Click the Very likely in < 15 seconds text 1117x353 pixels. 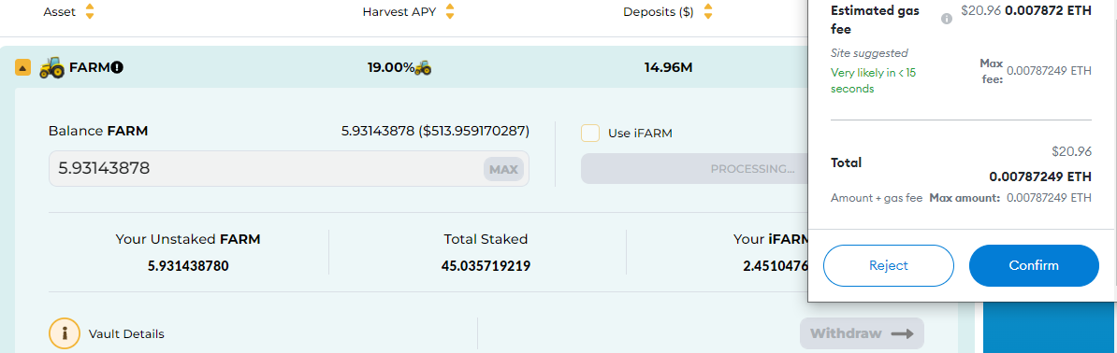coord(874,80)
